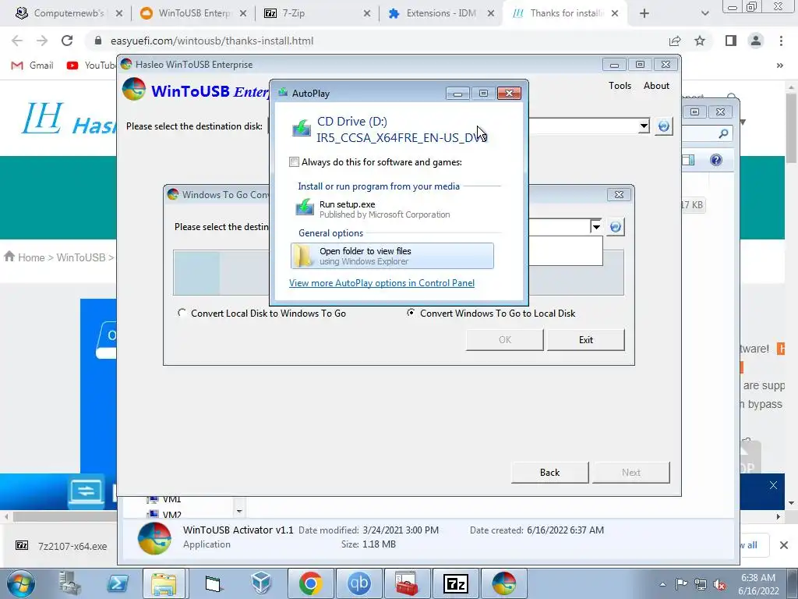Open Windows Start menu
The height and width of the screenshot is (599, 798).
coord(21,583)
